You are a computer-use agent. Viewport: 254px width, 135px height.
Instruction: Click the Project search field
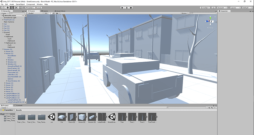[x=186, y=107]
